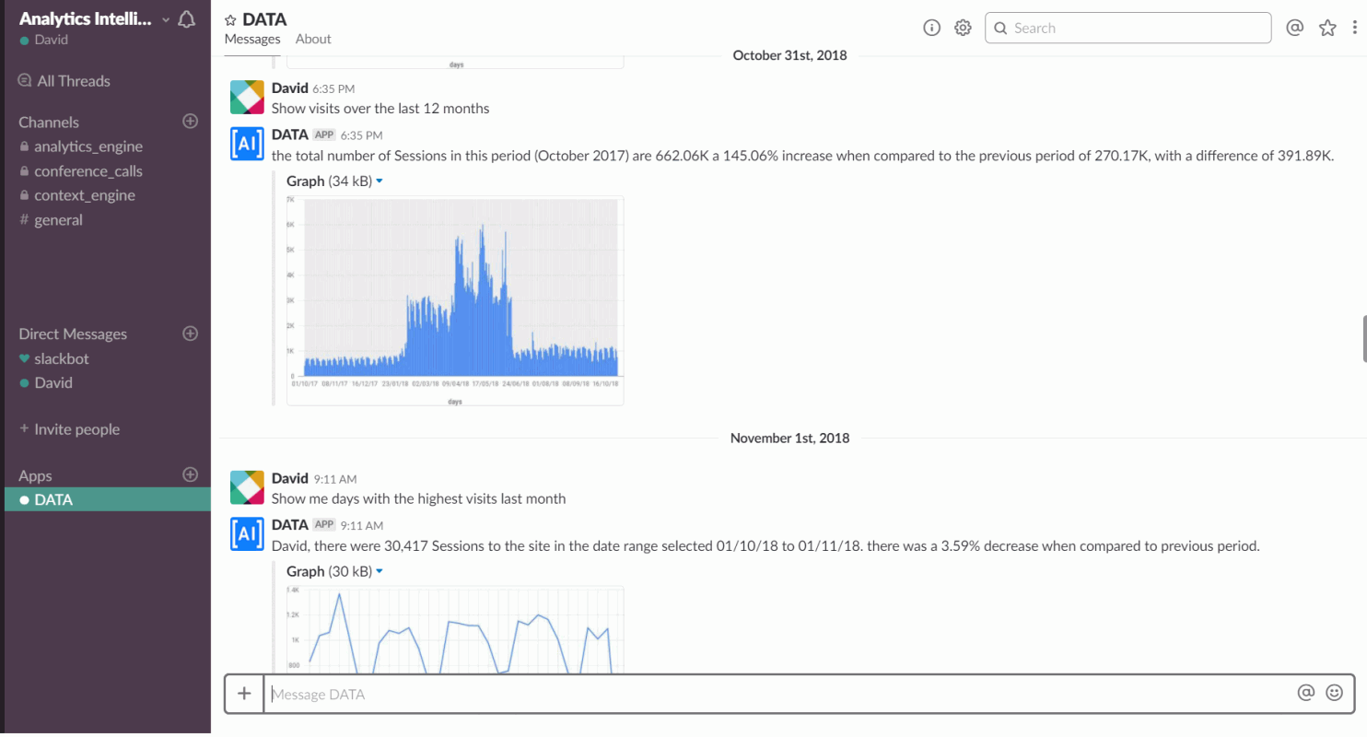This screenshot has width=1367, height=737.
Task: Open the conference_calls channel
Action: tap(88, 171)
